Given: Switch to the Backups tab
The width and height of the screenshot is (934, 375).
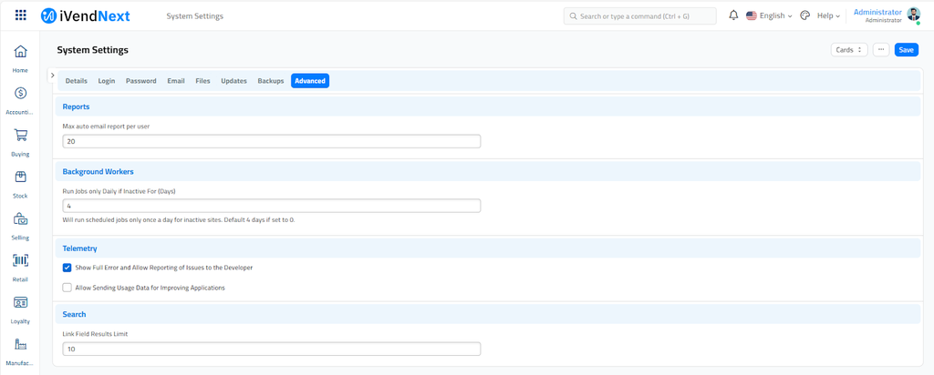Looking at the screenshot, I should tap(271, 81).
